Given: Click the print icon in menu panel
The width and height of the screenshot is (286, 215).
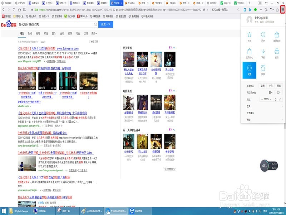Looking at the screenshot, I should pyautogui.click(x=277, y=51).
